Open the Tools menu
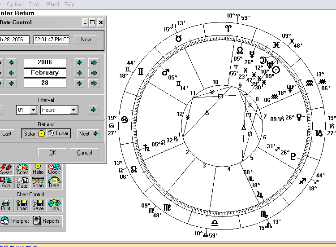 pyautogui.click(x=34, y=4)
